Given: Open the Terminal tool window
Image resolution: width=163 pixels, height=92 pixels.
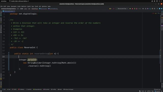Looking at the screenshot, I should click(46, 89).
